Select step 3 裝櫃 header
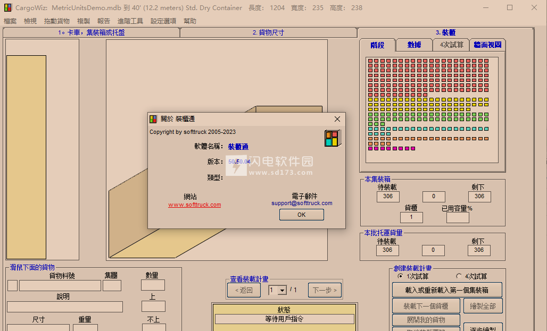547x331 pixels. click(x=445, y=32)
